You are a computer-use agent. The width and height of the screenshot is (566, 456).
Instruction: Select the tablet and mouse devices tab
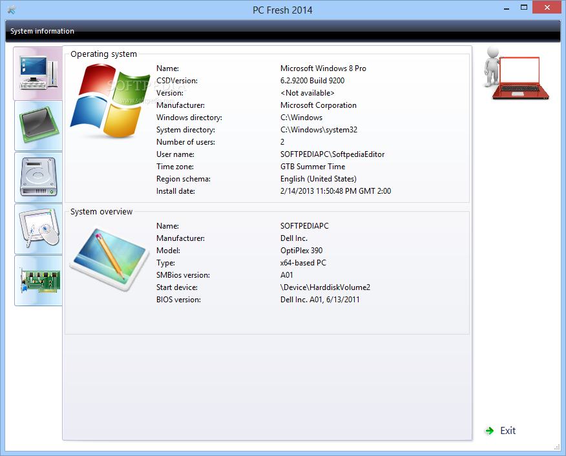click(38, 229)
